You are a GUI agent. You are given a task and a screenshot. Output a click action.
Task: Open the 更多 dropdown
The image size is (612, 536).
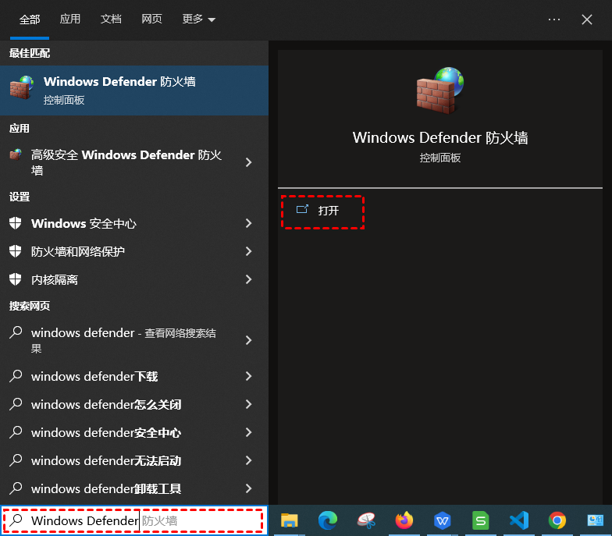pos(198,19)
